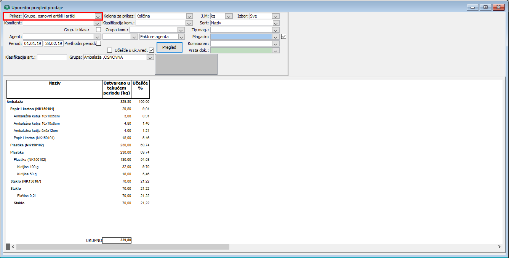Toggle the Grup. iz klas. checkbox

coord(98,30)
